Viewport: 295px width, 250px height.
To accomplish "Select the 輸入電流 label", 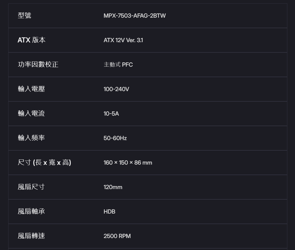I will pyautogui.click(x=31, y=114).
